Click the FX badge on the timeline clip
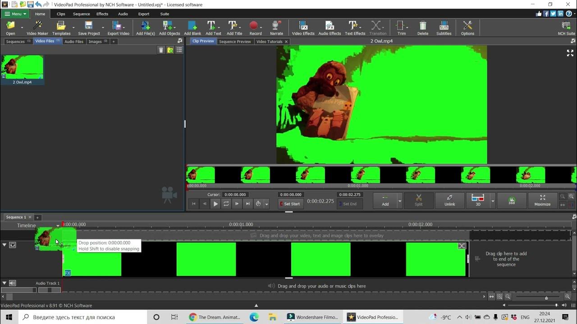Image resolution: width=577 pixels, height=324 pixels. pos(68,273)
